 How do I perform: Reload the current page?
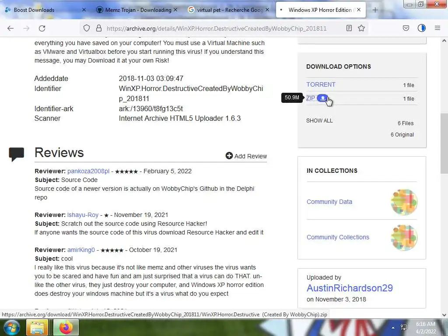42,28
